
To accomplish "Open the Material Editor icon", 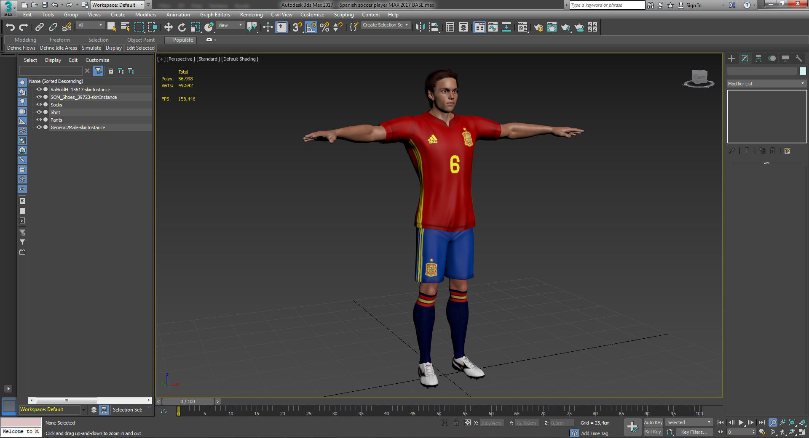I will 522,27.
